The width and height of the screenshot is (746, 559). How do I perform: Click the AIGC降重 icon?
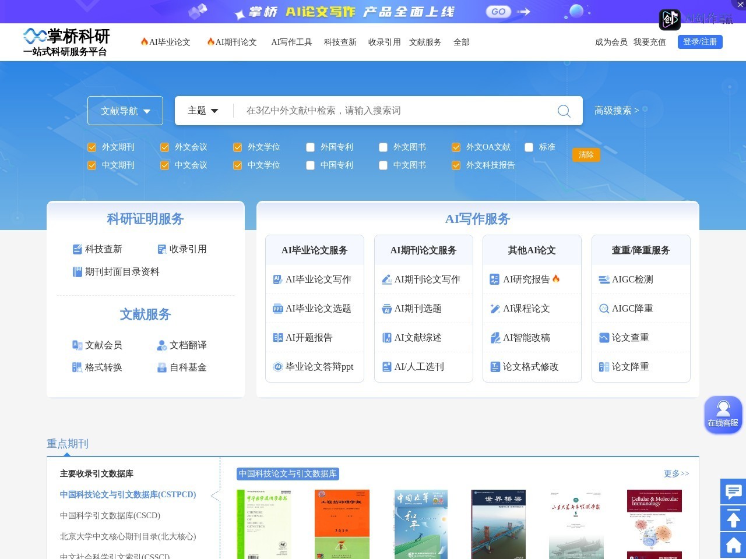[604, 309]
